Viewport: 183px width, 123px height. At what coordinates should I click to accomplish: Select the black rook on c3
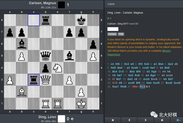click(34, 80)
